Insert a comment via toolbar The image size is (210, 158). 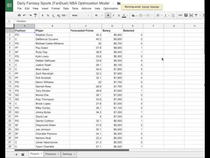click(186, 15)
